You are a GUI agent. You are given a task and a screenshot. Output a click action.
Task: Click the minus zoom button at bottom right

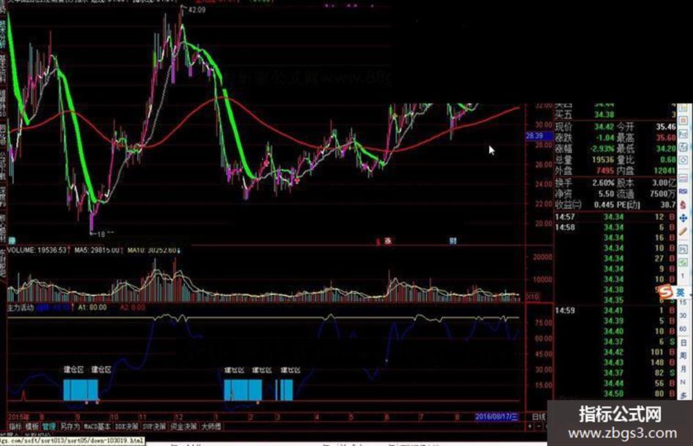click(x=539, y=426)
